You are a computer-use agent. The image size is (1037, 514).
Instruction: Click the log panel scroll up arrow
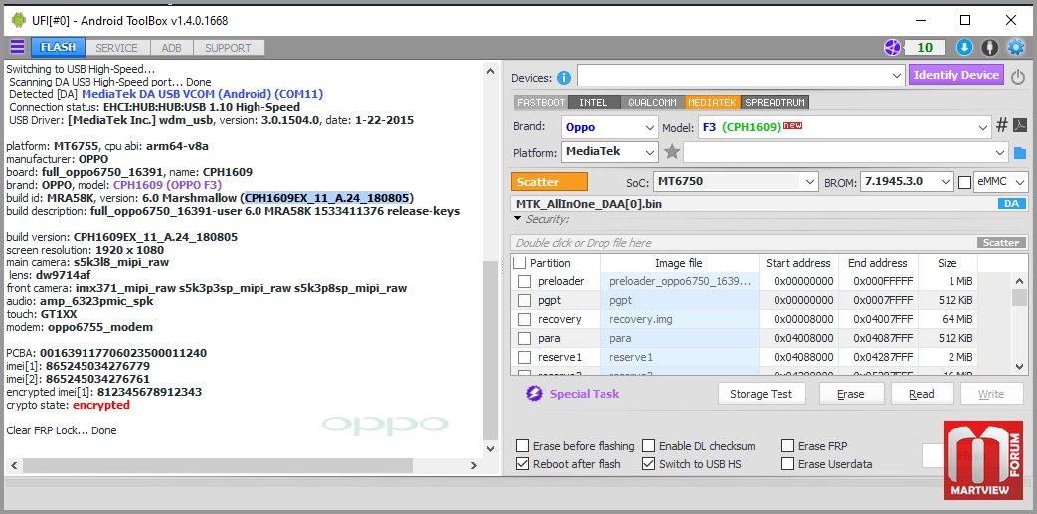coord(490,71)
